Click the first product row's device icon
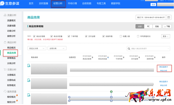 pyautogui.click(x=29, y=66)
